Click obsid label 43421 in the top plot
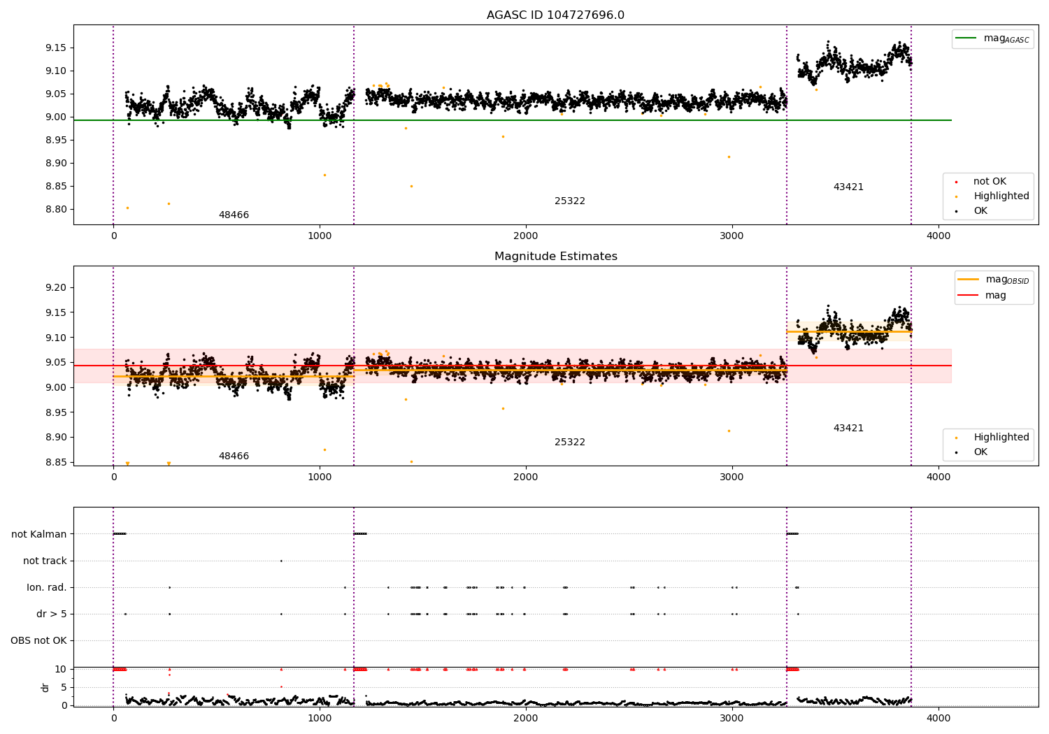This screenshot has height=734, width=1049. point(848,187)
